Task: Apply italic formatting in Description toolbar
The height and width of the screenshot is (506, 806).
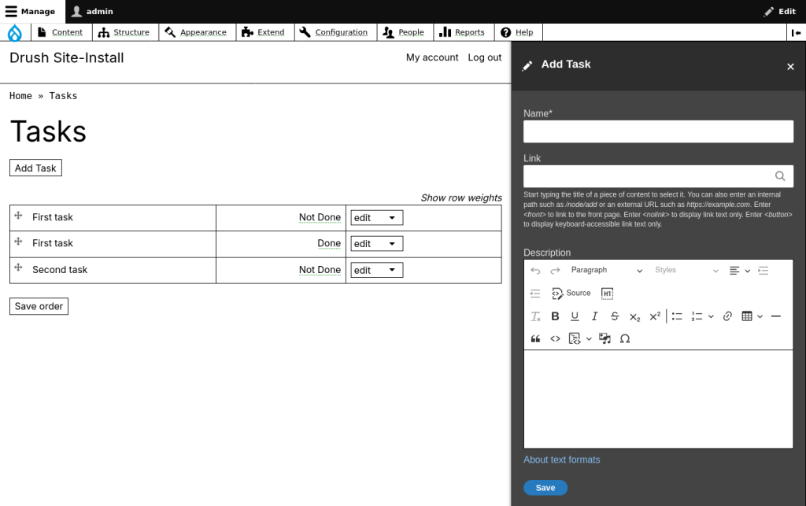Action: [x=594, y=316]
